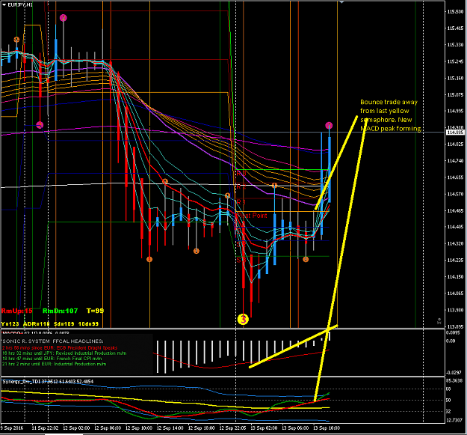Click the 114.485 price scale label

pyautogui.click(x=455, y=210)
